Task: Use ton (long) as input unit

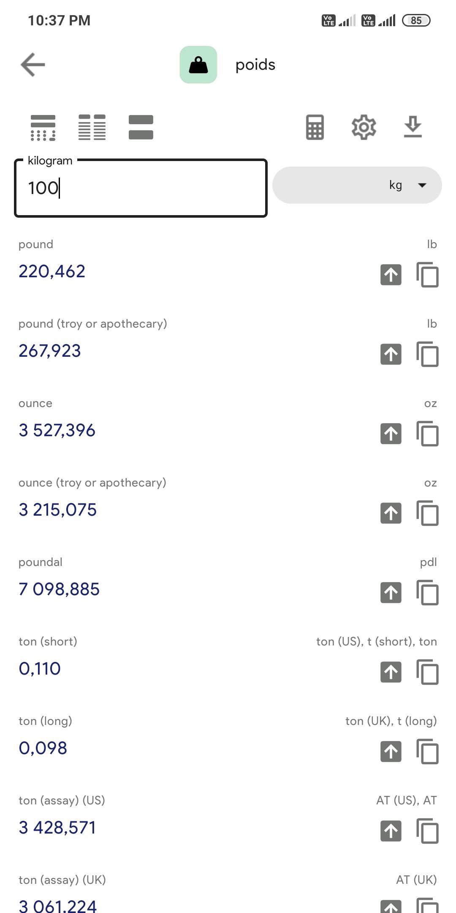Action: click(391, 752)
